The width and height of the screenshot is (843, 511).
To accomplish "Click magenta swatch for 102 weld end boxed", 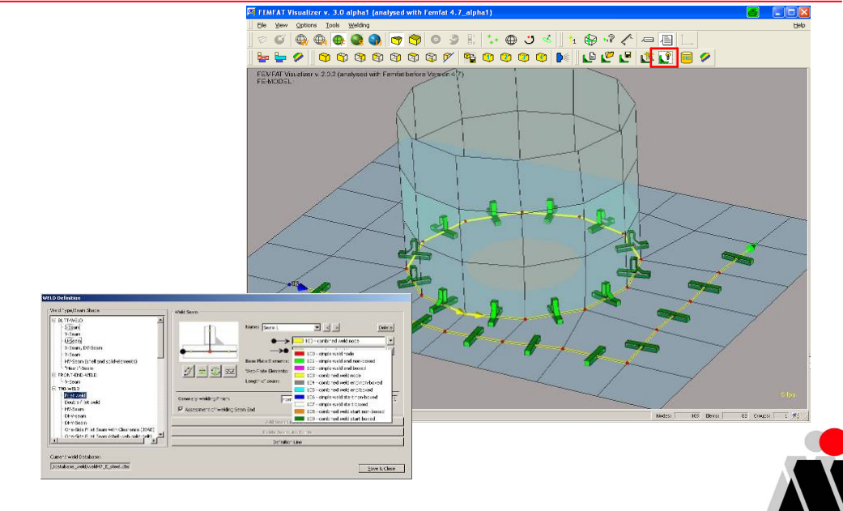I will point(299,368).
